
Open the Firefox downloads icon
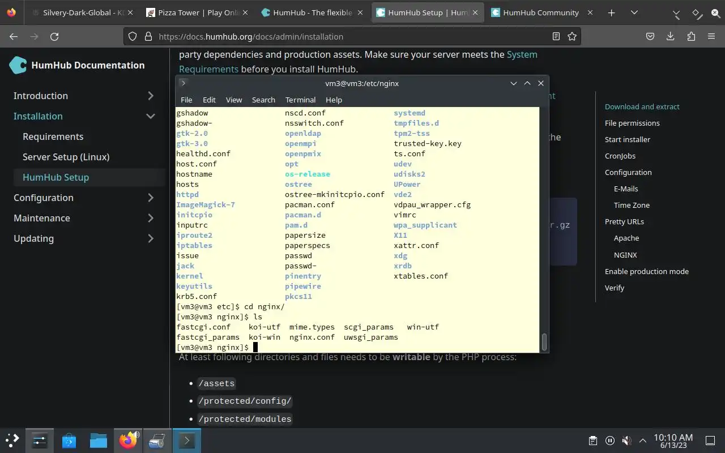pyautogui.click(x=671, y=36)
